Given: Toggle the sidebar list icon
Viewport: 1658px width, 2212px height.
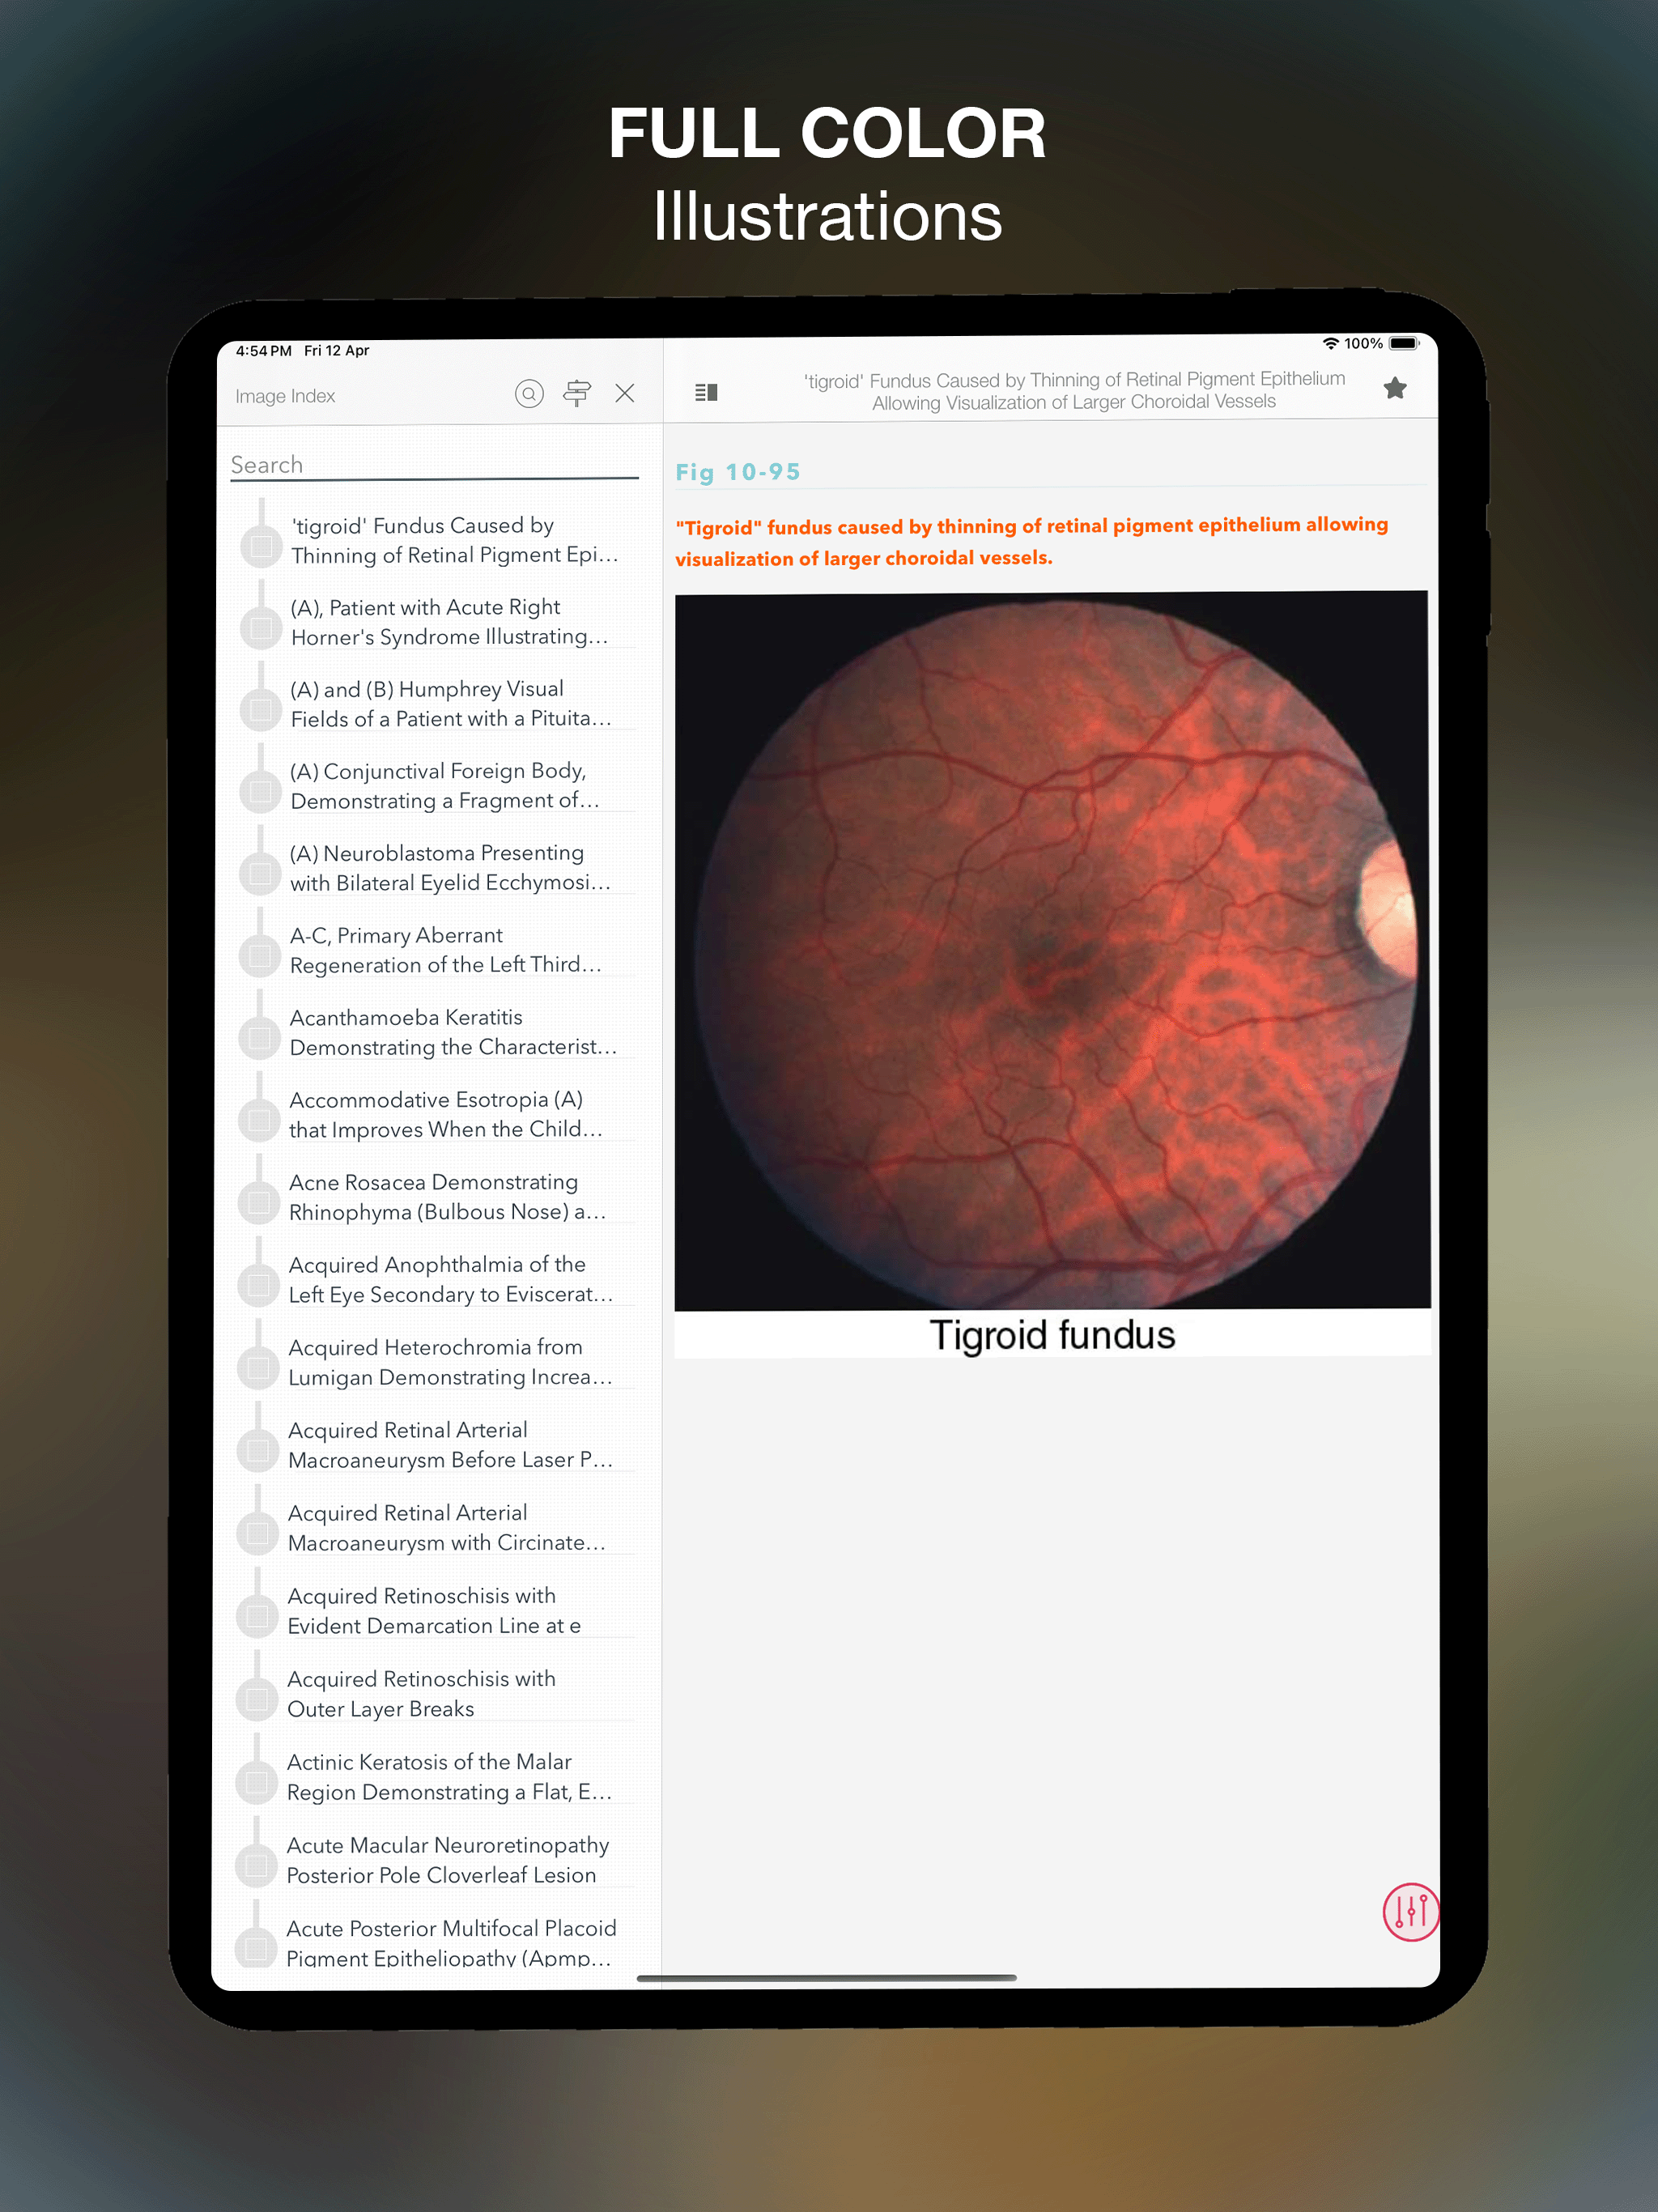Looking at the screenshot, I should pos(706,392).
